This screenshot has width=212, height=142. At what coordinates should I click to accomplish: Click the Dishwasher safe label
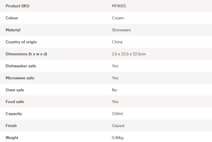pyautogui.click(x=20, y=66)
